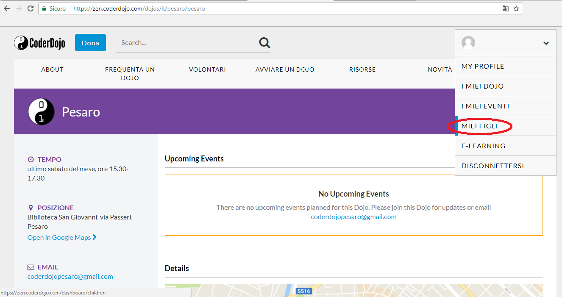Click Biblioteca San Giovanni address text

click(x=80, y=222)
